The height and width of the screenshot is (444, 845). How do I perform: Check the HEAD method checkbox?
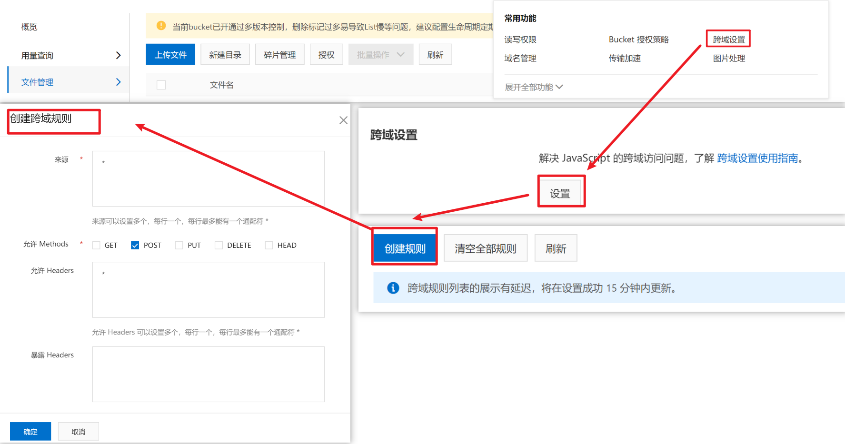(269, 246)
